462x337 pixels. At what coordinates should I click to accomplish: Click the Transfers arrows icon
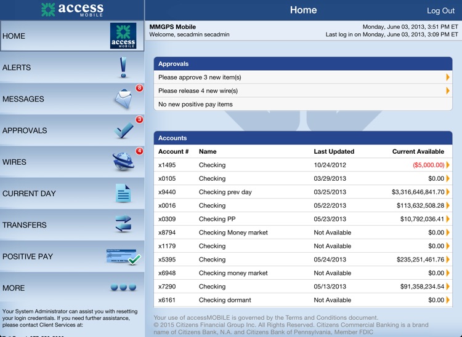(123, 224)
